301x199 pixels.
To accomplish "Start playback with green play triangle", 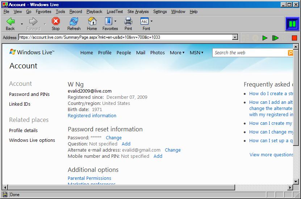I will (x=265, y=38).
